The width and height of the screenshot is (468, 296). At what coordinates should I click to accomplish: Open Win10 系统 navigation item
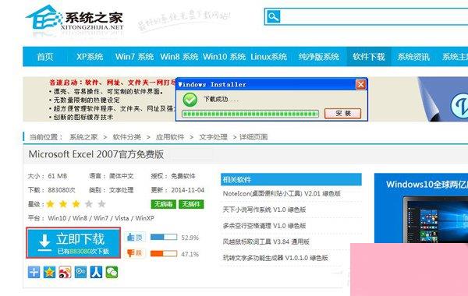tap(224, 57)
